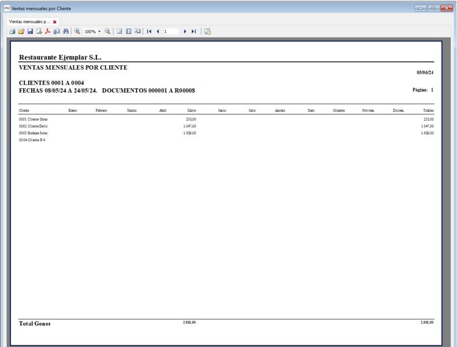The height and width of the screenshot is (347, 457).
Task: Zoom in with the magnifier plus icon
Action: (x=77, y=31)
